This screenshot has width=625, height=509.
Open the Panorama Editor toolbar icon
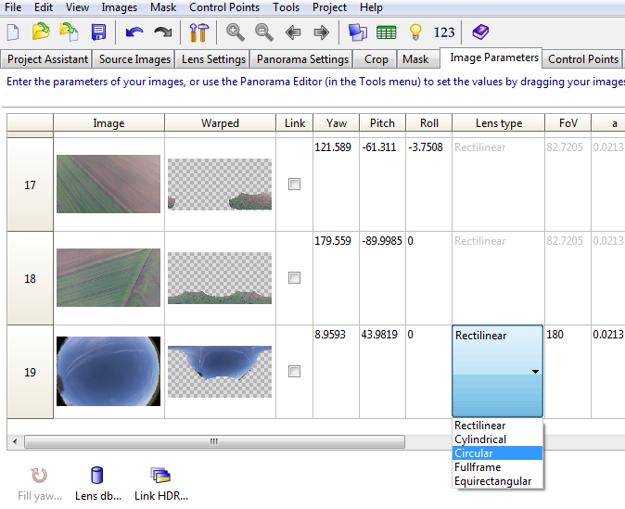358,32
